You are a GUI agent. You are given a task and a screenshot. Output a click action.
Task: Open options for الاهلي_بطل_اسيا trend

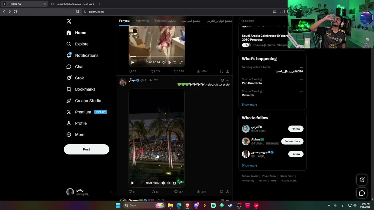(x=302, y=68)
